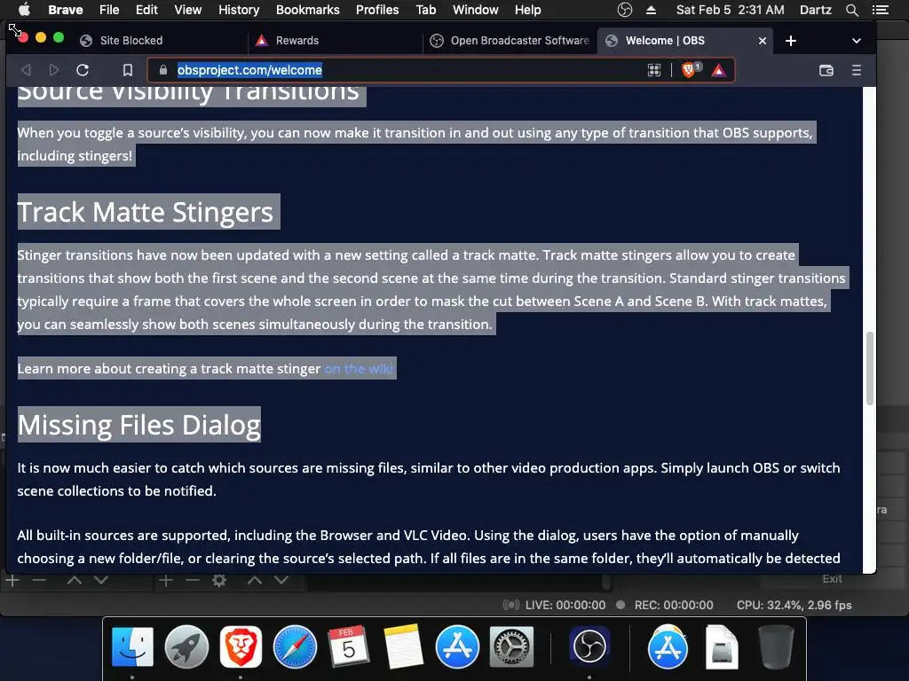Click the date and time in menu bar
Viewport: 909px width, 681px height.
(x=730, y=10)
